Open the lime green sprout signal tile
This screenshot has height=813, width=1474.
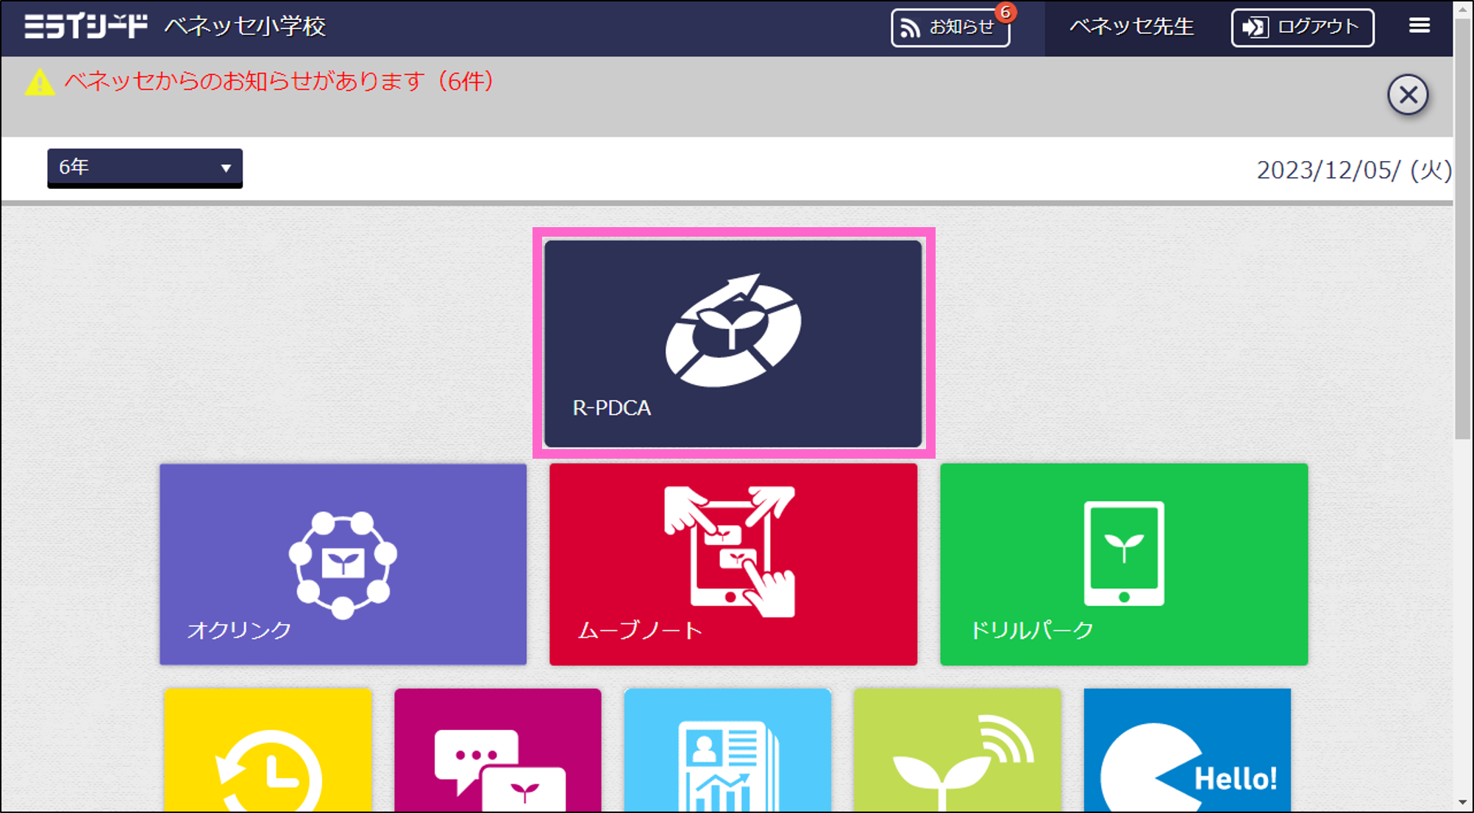[957, 750]
